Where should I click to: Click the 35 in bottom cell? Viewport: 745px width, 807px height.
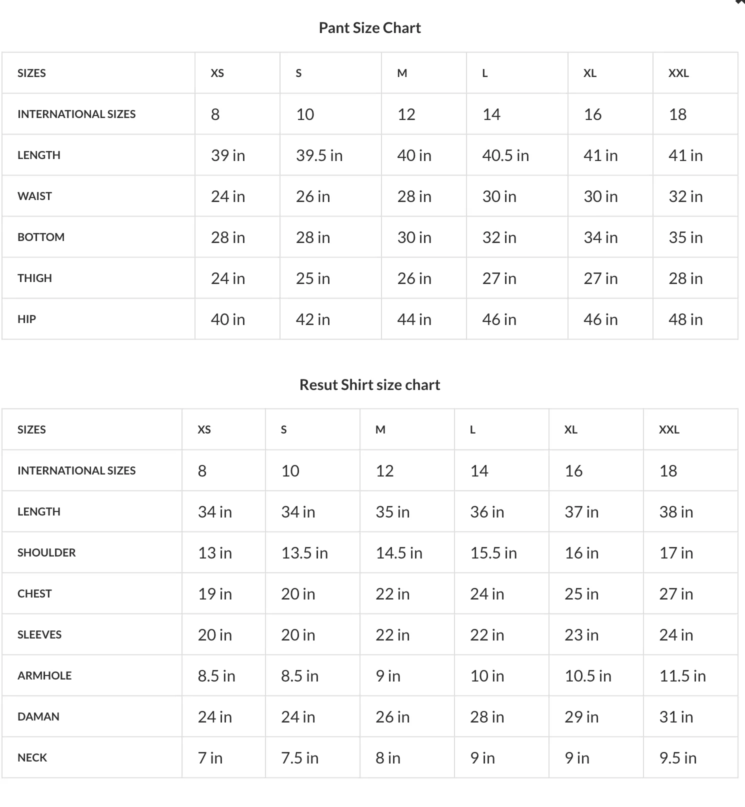[x=685, y=237]
